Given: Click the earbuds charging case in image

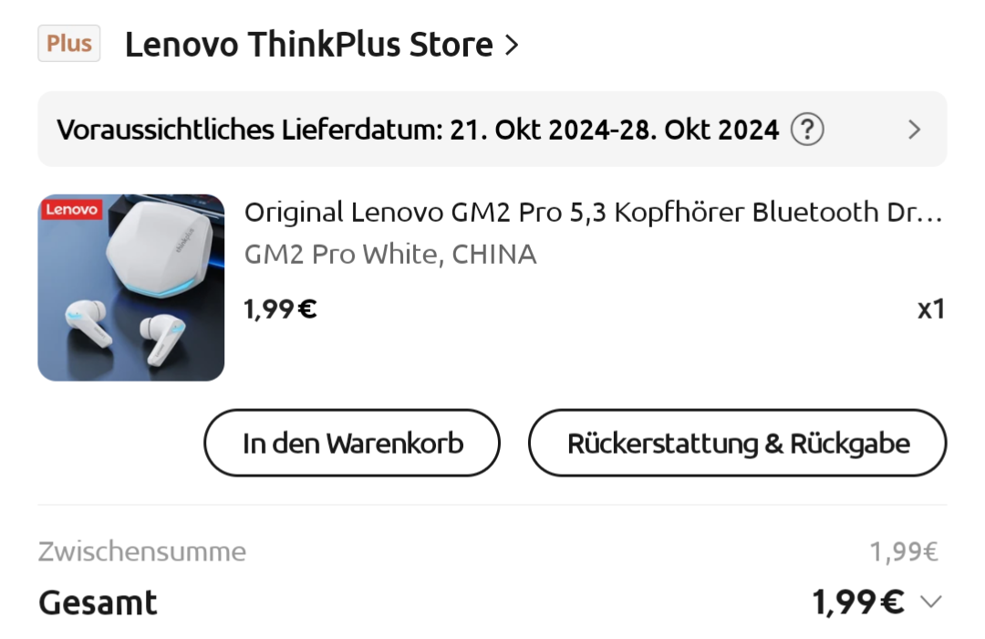Looking at the screenshot, I should (x=161, y=247).
